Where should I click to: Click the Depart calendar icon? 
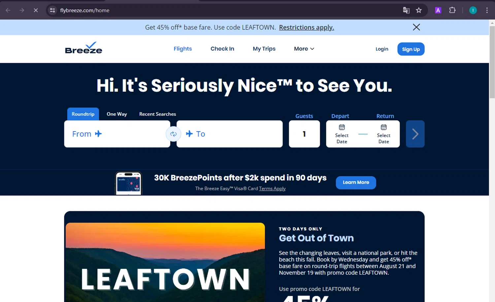pos(342,127)
